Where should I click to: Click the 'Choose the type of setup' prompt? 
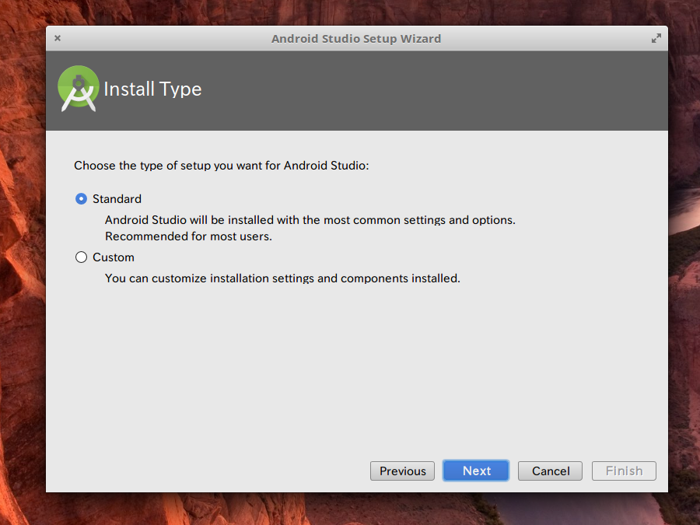tap(222, 166)
